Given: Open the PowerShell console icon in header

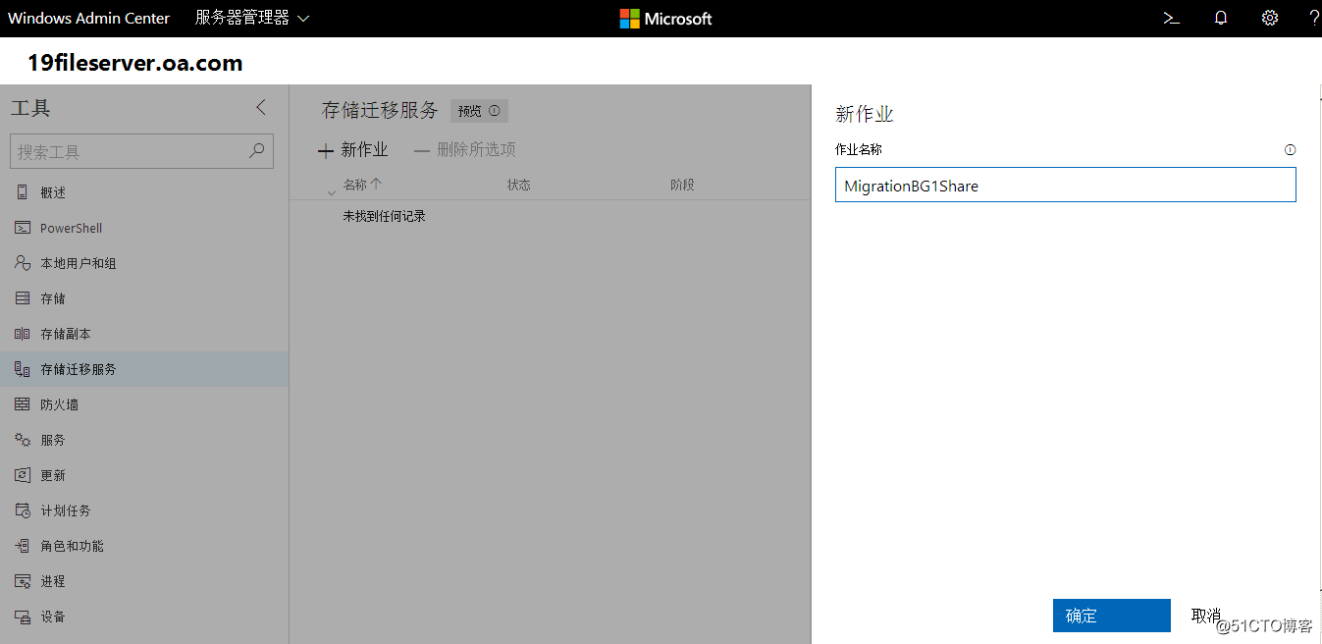Looking at the screenshot, I should click(x=1171, y=18).
